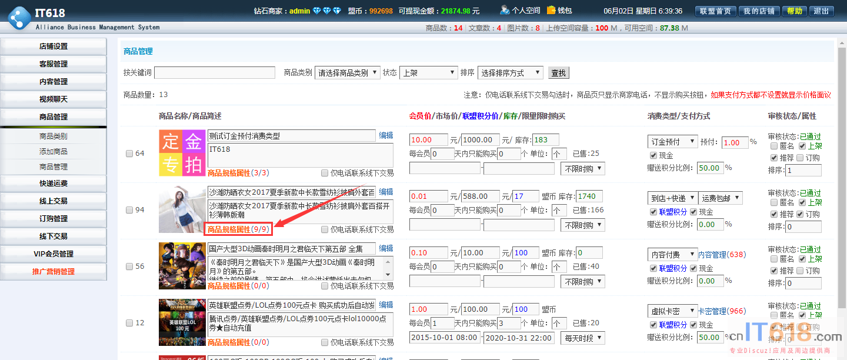
Task: Open product thumbnail for item 12
Action: [182, 322]
